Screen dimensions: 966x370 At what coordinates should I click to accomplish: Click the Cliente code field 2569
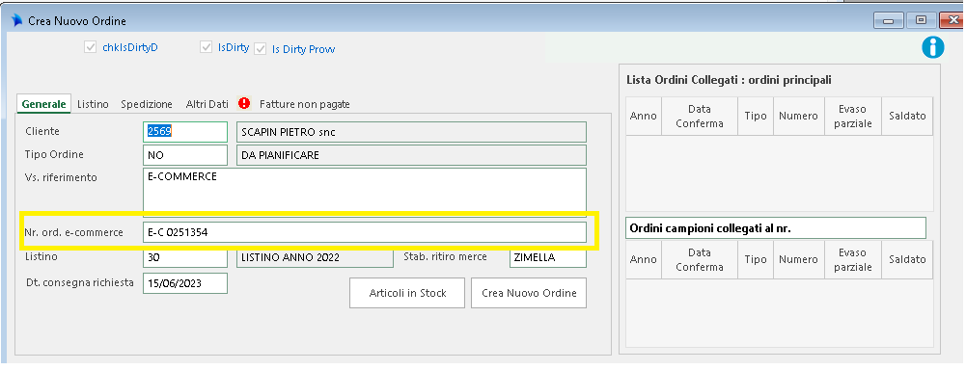185,132
